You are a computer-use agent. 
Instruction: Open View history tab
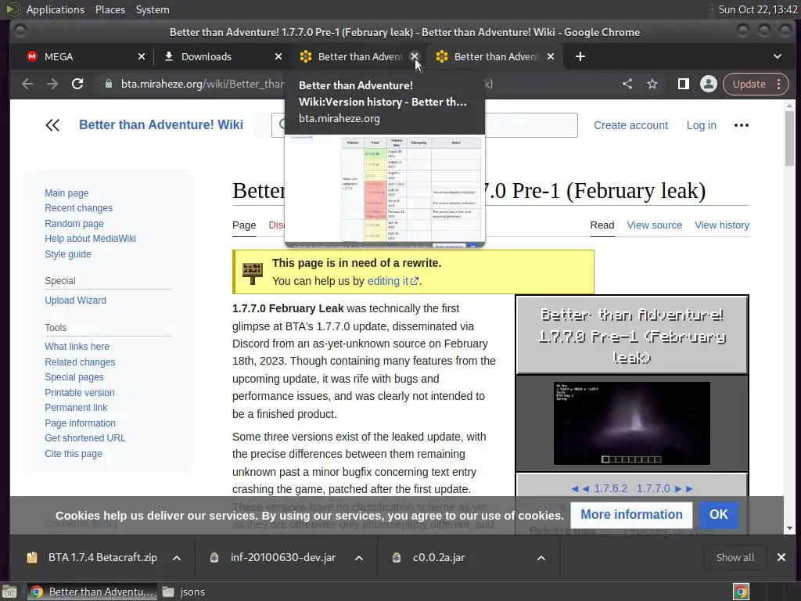[x=722, y=225]
